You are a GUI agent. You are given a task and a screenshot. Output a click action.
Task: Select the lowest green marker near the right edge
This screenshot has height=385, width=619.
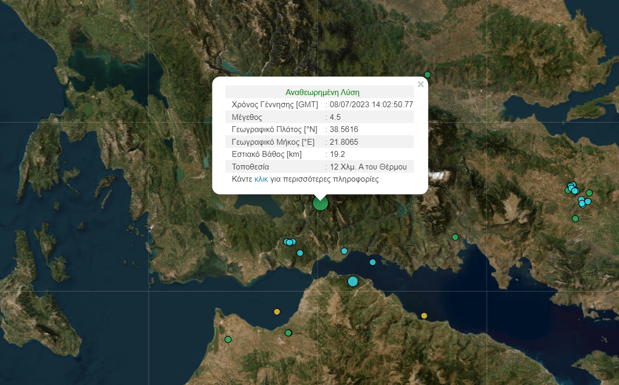[x=575, y=219]
